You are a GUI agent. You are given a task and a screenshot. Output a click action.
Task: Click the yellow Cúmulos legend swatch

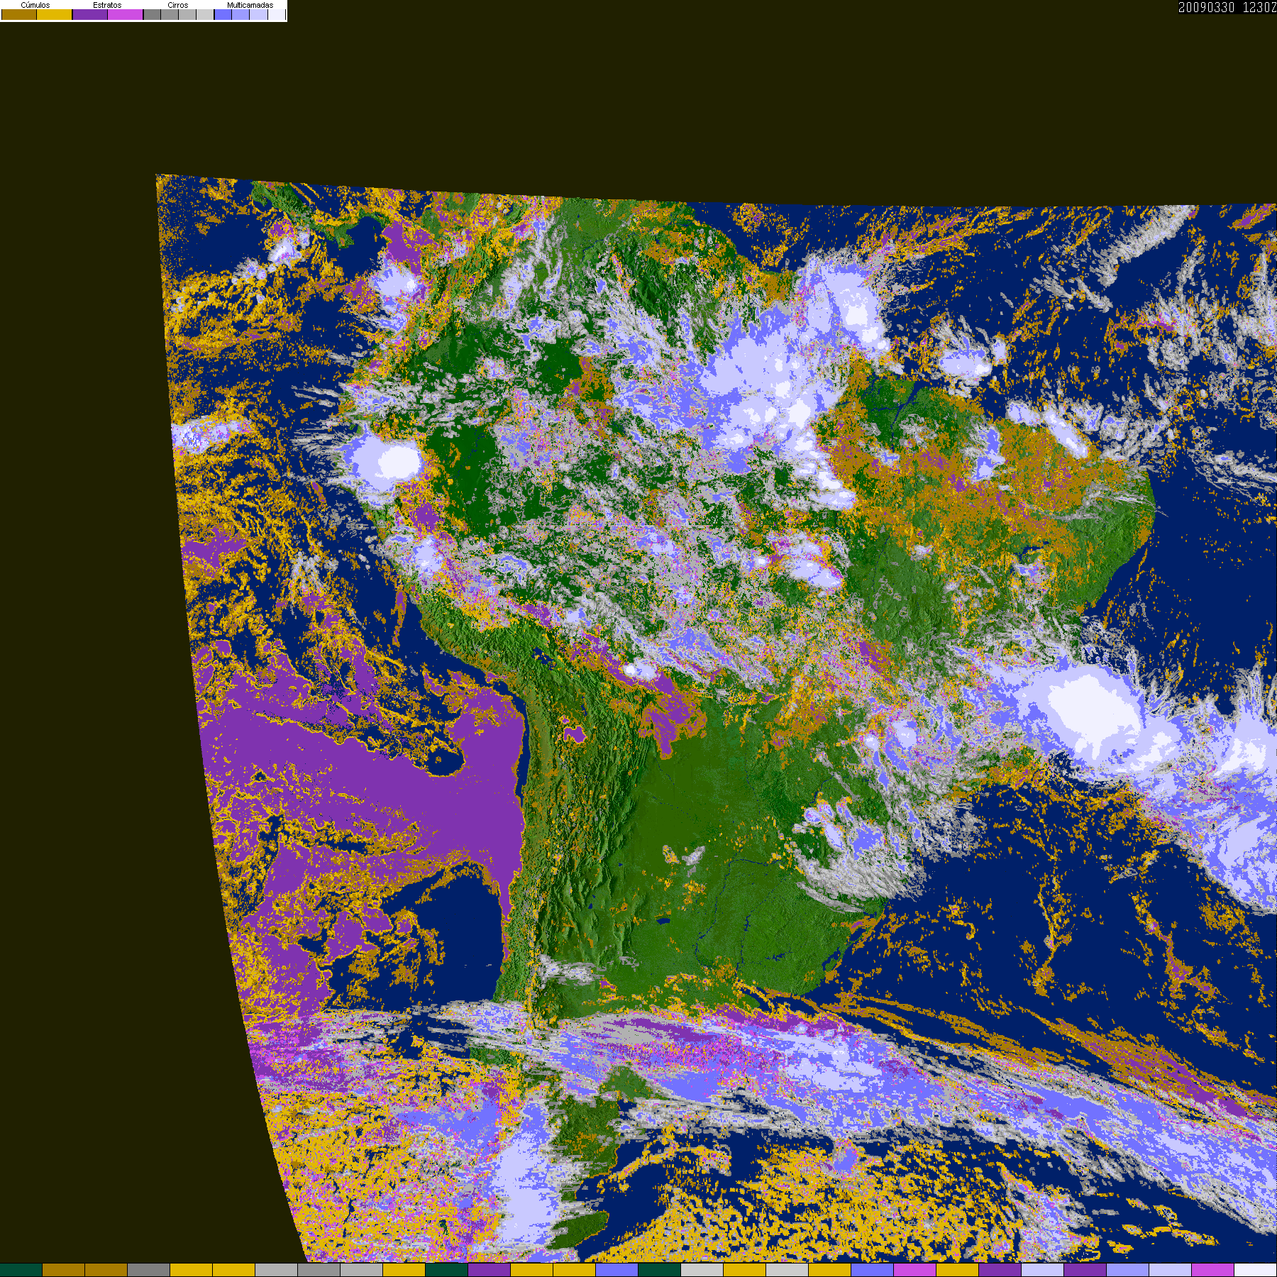point(54,14)
